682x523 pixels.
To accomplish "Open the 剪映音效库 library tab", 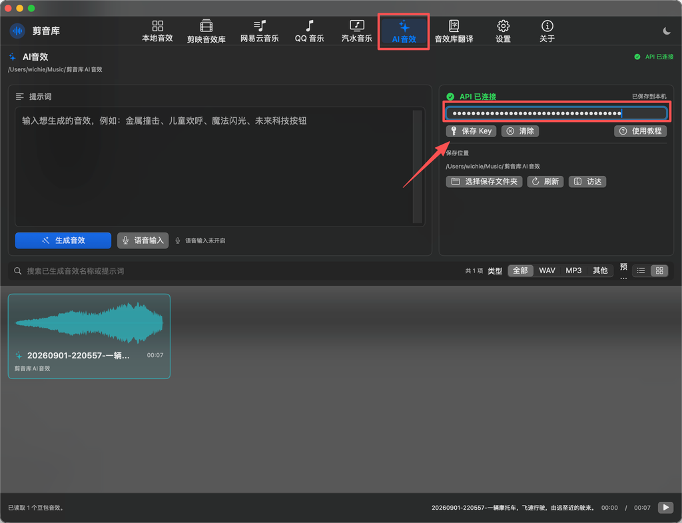I will point(206,31).
